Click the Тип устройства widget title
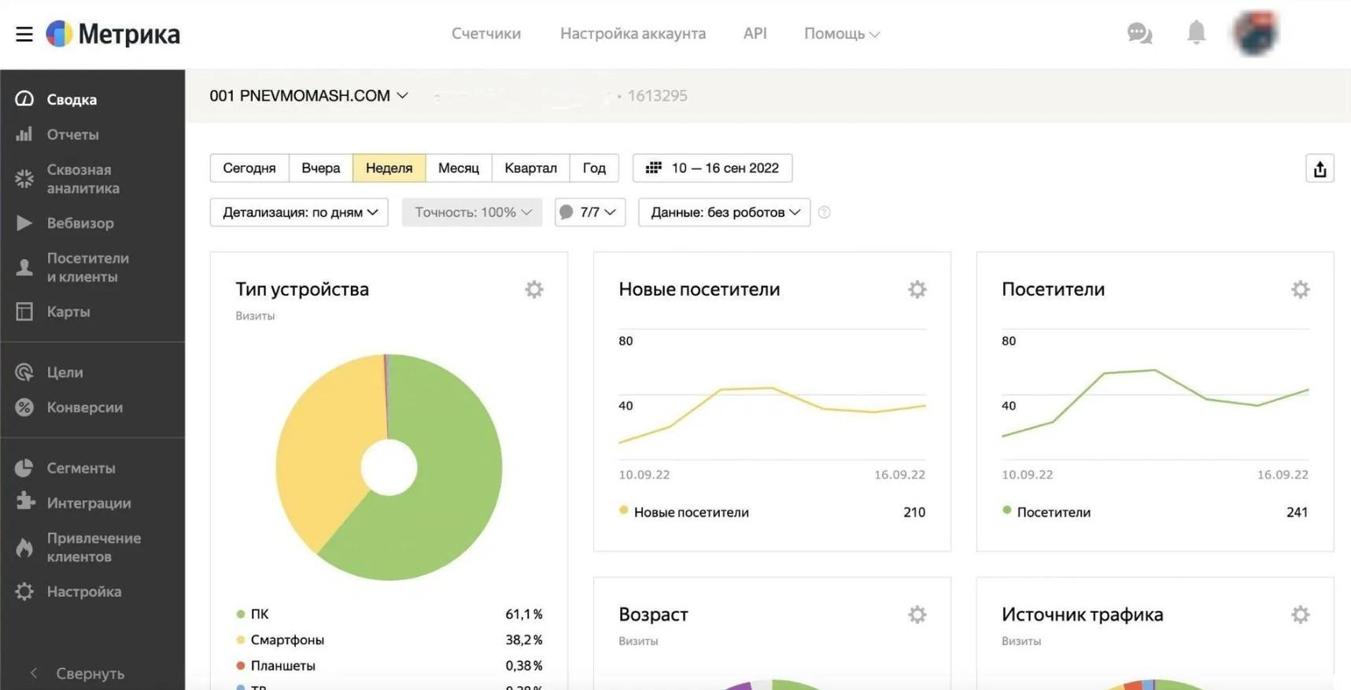 coord(302,289)
